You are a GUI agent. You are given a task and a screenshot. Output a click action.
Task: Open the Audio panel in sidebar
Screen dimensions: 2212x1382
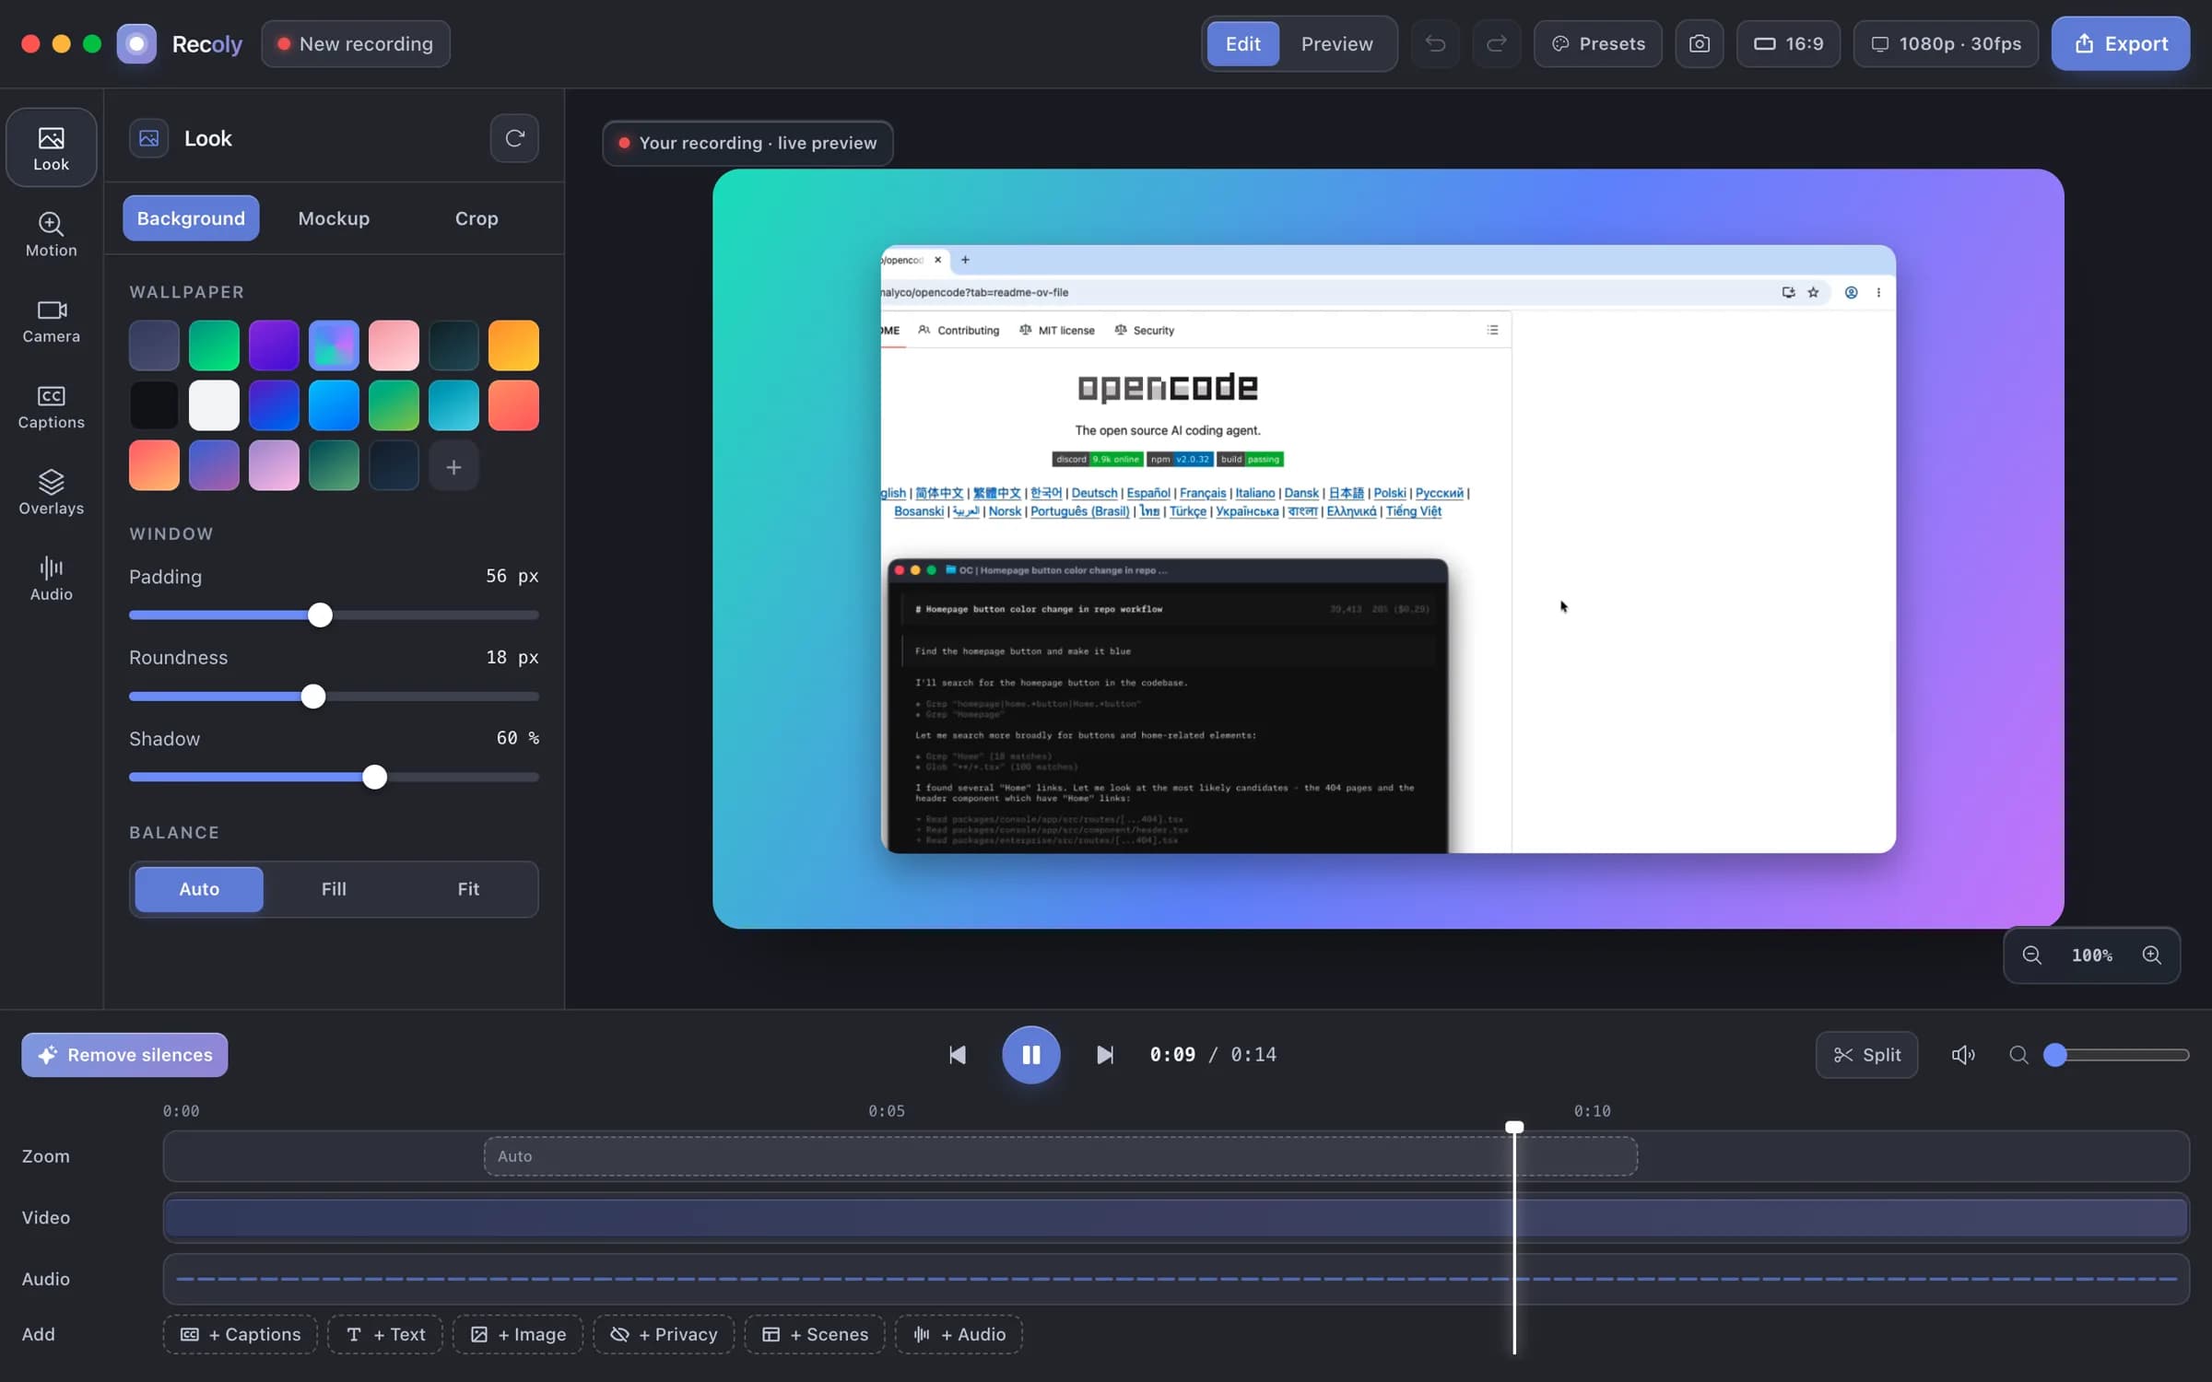pyautogui.click(x=52, y=579)
